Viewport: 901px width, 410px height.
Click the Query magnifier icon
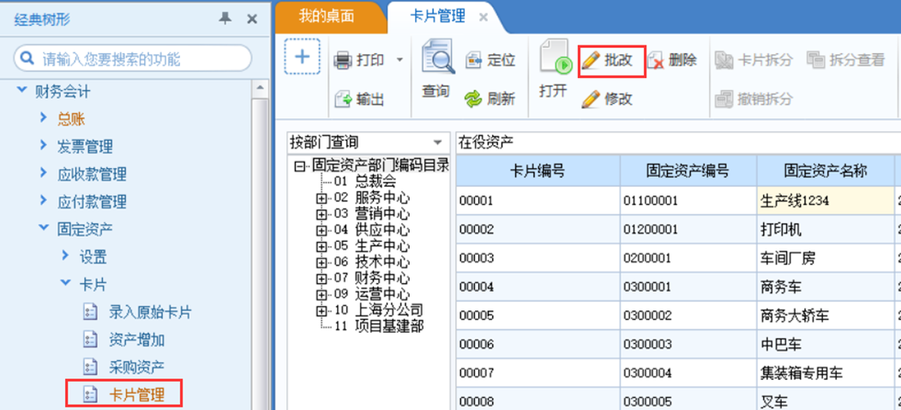(437, 60)
